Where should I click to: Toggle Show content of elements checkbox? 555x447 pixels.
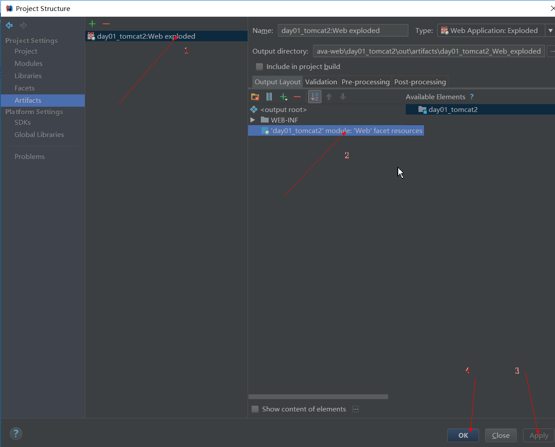coord(255,409)
